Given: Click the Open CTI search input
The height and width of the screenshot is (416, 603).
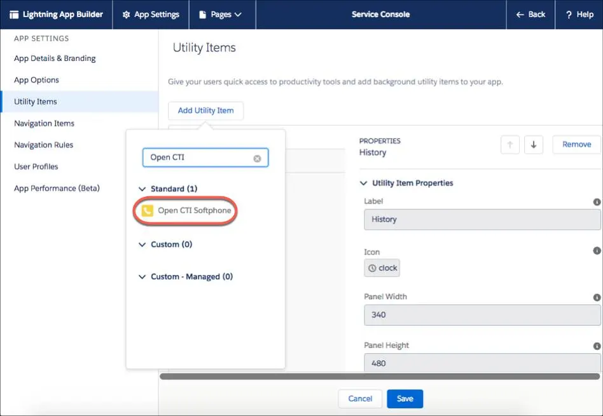Looking at the screenshot, I should pyautogui.click(x=205, y=158).
